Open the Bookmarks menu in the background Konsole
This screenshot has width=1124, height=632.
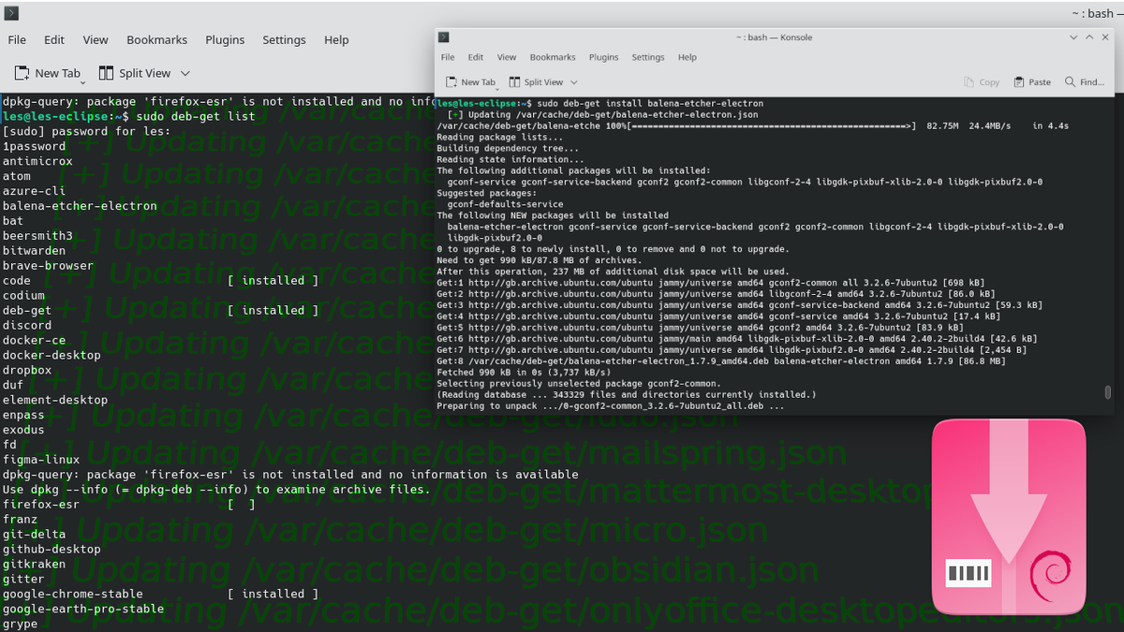(x=156, y=39)
